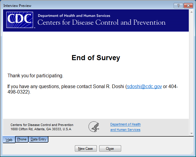The image size is (196, 157).
Task: Click the 1600 Clifton Rd address text
Action: 41,129
